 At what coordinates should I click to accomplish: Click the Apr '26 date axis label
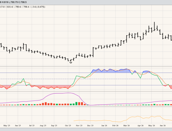(140, 126)
